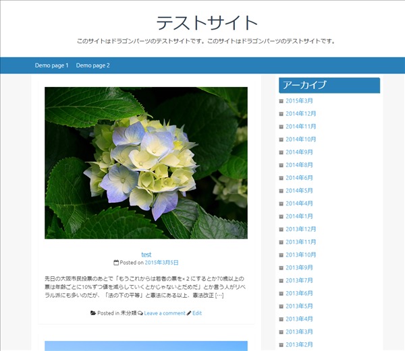The image size is (405, 351).
Task: Open the 2014年4月 archive
Action: coord(299,203)
